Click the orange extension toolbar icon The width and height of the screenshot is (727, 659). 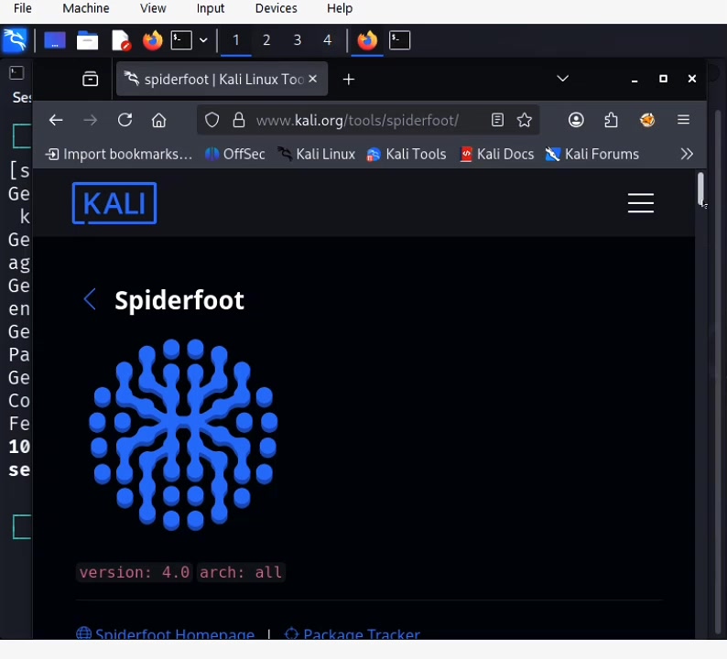[x=647, y=121]
